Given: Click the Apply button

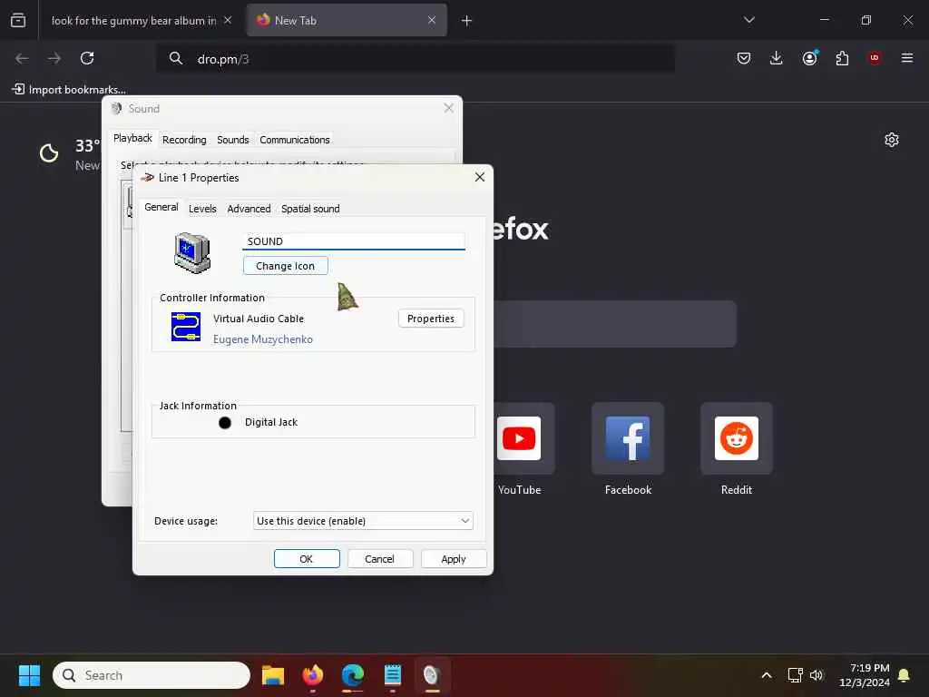Looking at the screenshot, I should pyautogui.click(x=454, y=559).
